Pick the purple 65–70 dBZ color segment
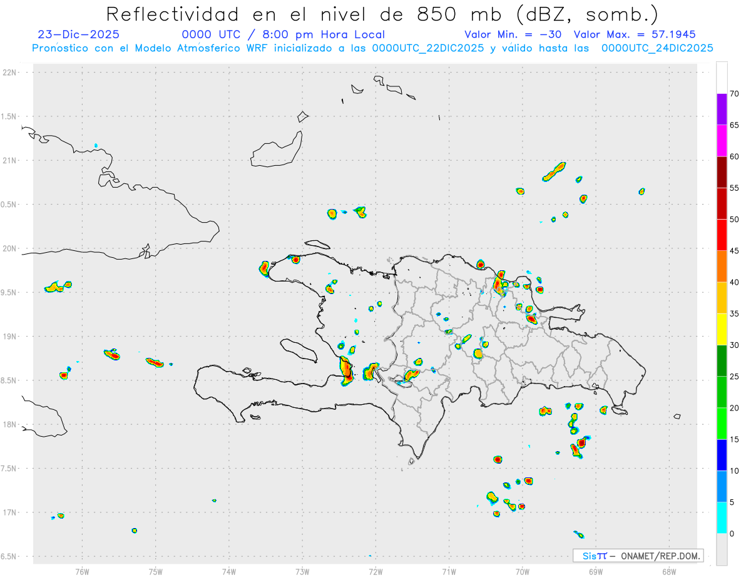Viewport: 751px width, 580px height. click(722, 109)
